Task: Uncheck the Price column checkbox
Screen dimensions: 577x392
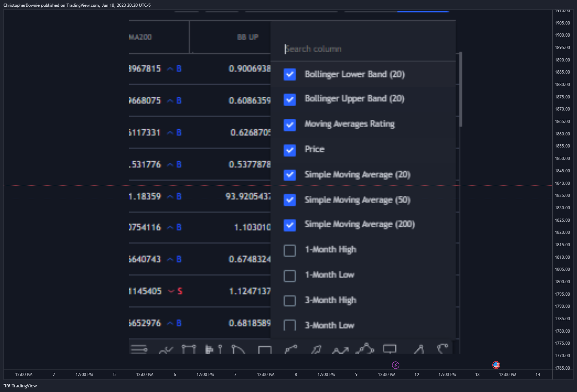Action: 290,150
